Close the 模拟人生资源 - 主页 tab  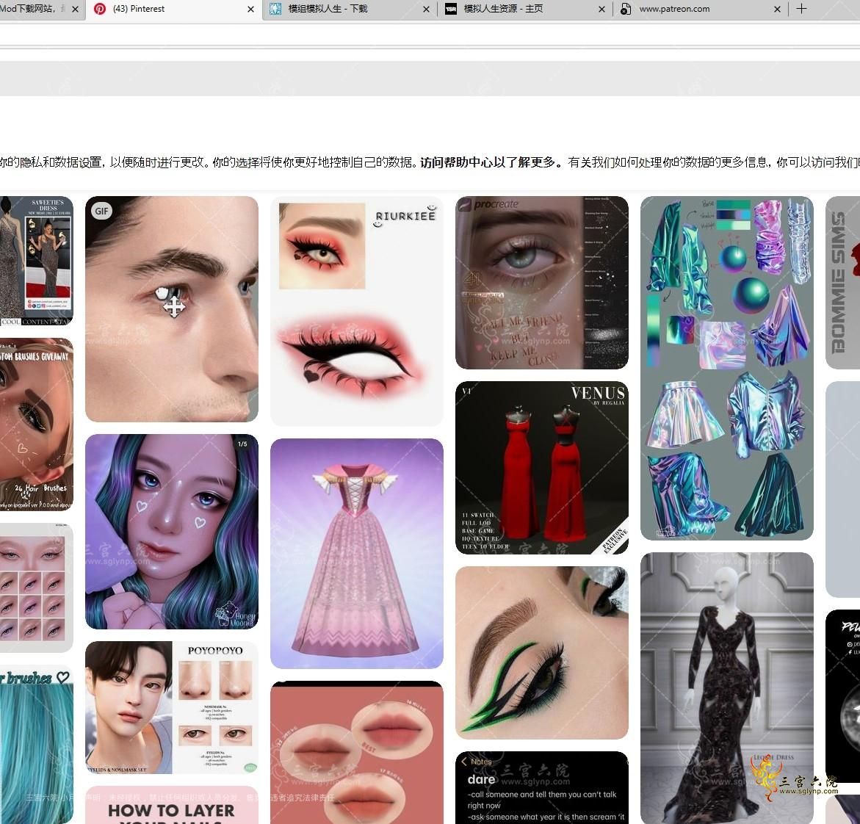pos(601,10)
